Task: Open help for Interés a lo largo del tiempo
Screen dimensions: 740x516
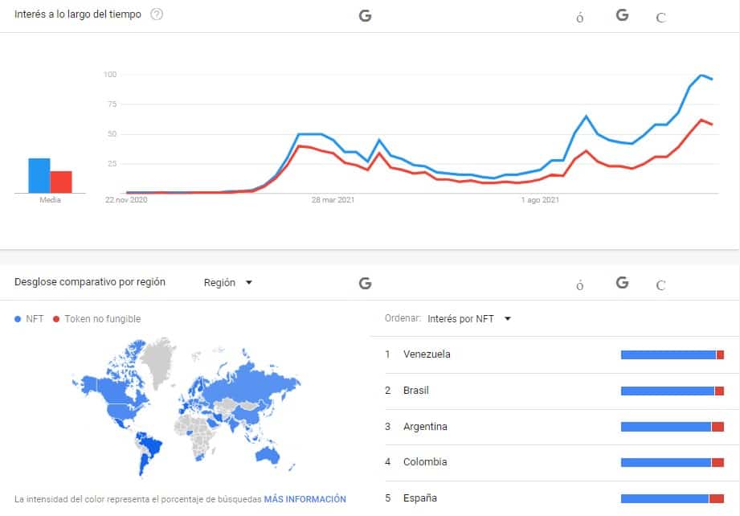Action: coord(157,14)
